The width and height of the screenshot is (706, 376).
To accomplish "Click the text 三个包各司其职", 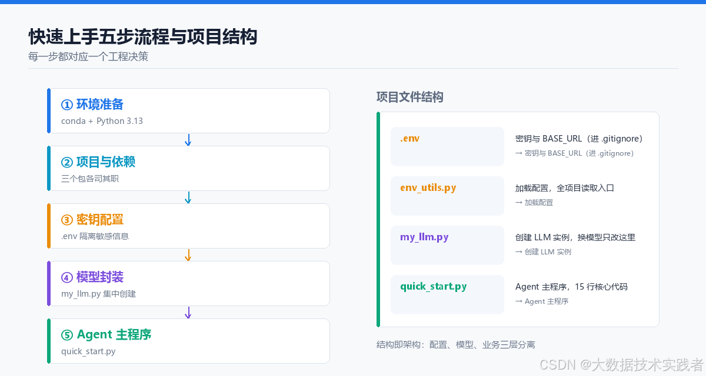I will [90, 179].
